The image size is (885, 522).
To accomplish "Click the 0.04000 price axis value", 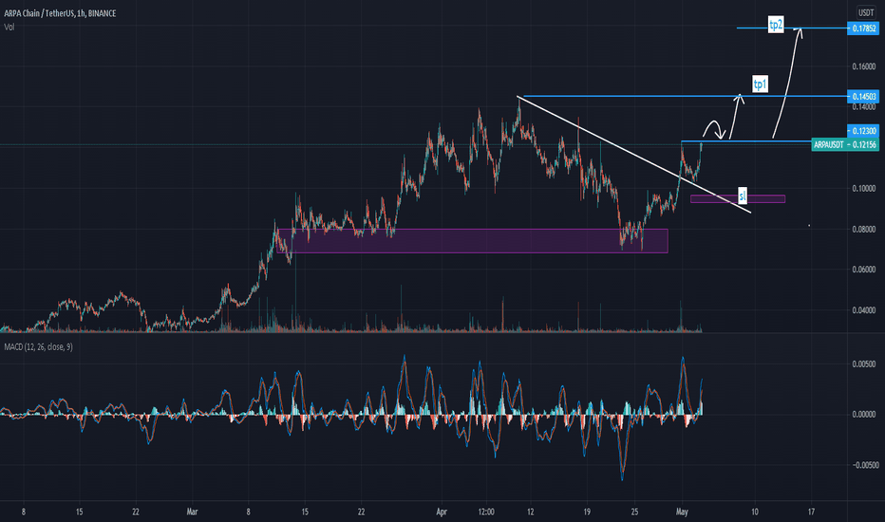I will (863, 309).
